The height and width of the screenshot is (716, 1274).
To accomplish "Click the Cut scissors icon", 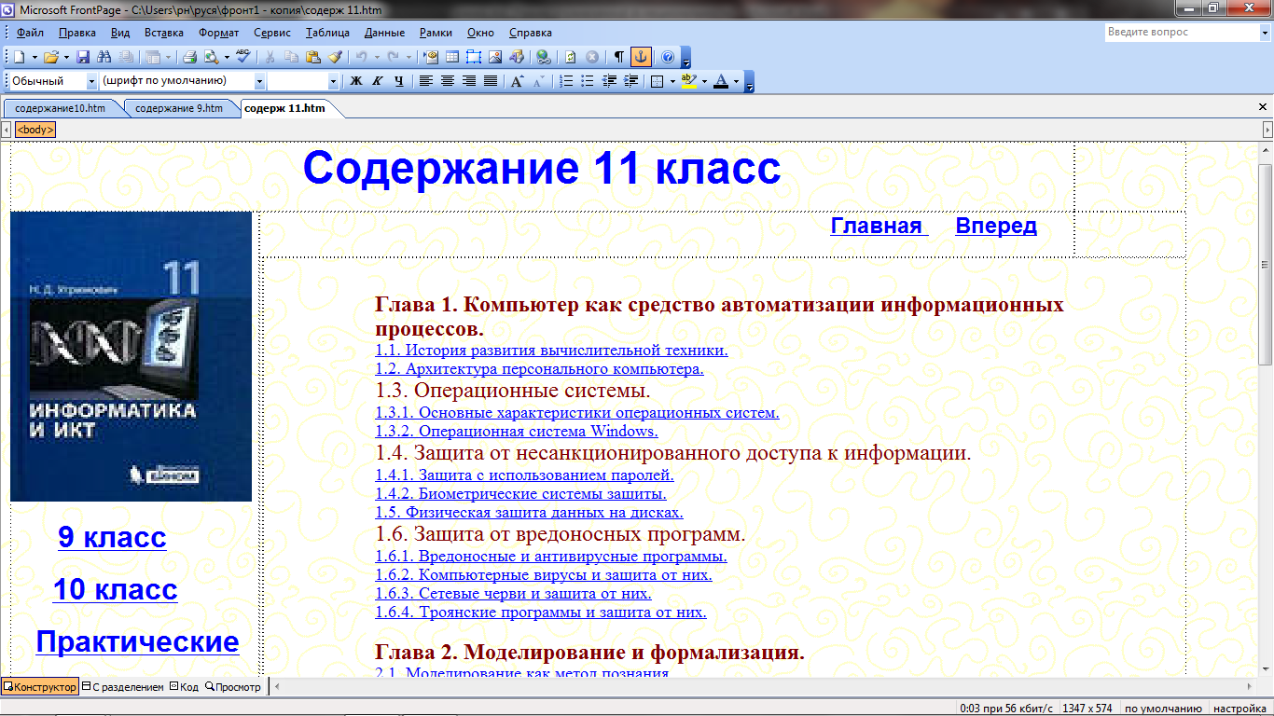I will pyautogui.click(x=270, y=57).
